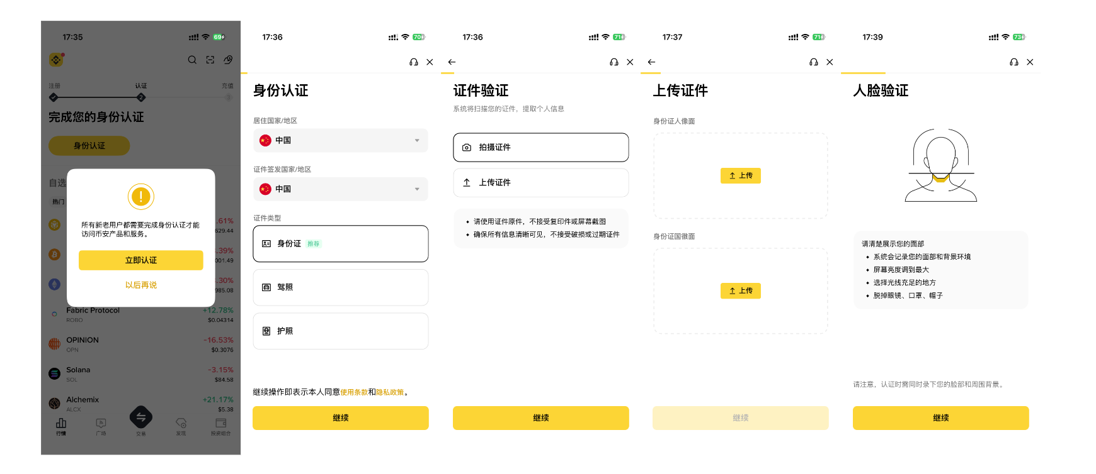
Task: Go back from the 上传证件 screen
Action: coord(651,62)
